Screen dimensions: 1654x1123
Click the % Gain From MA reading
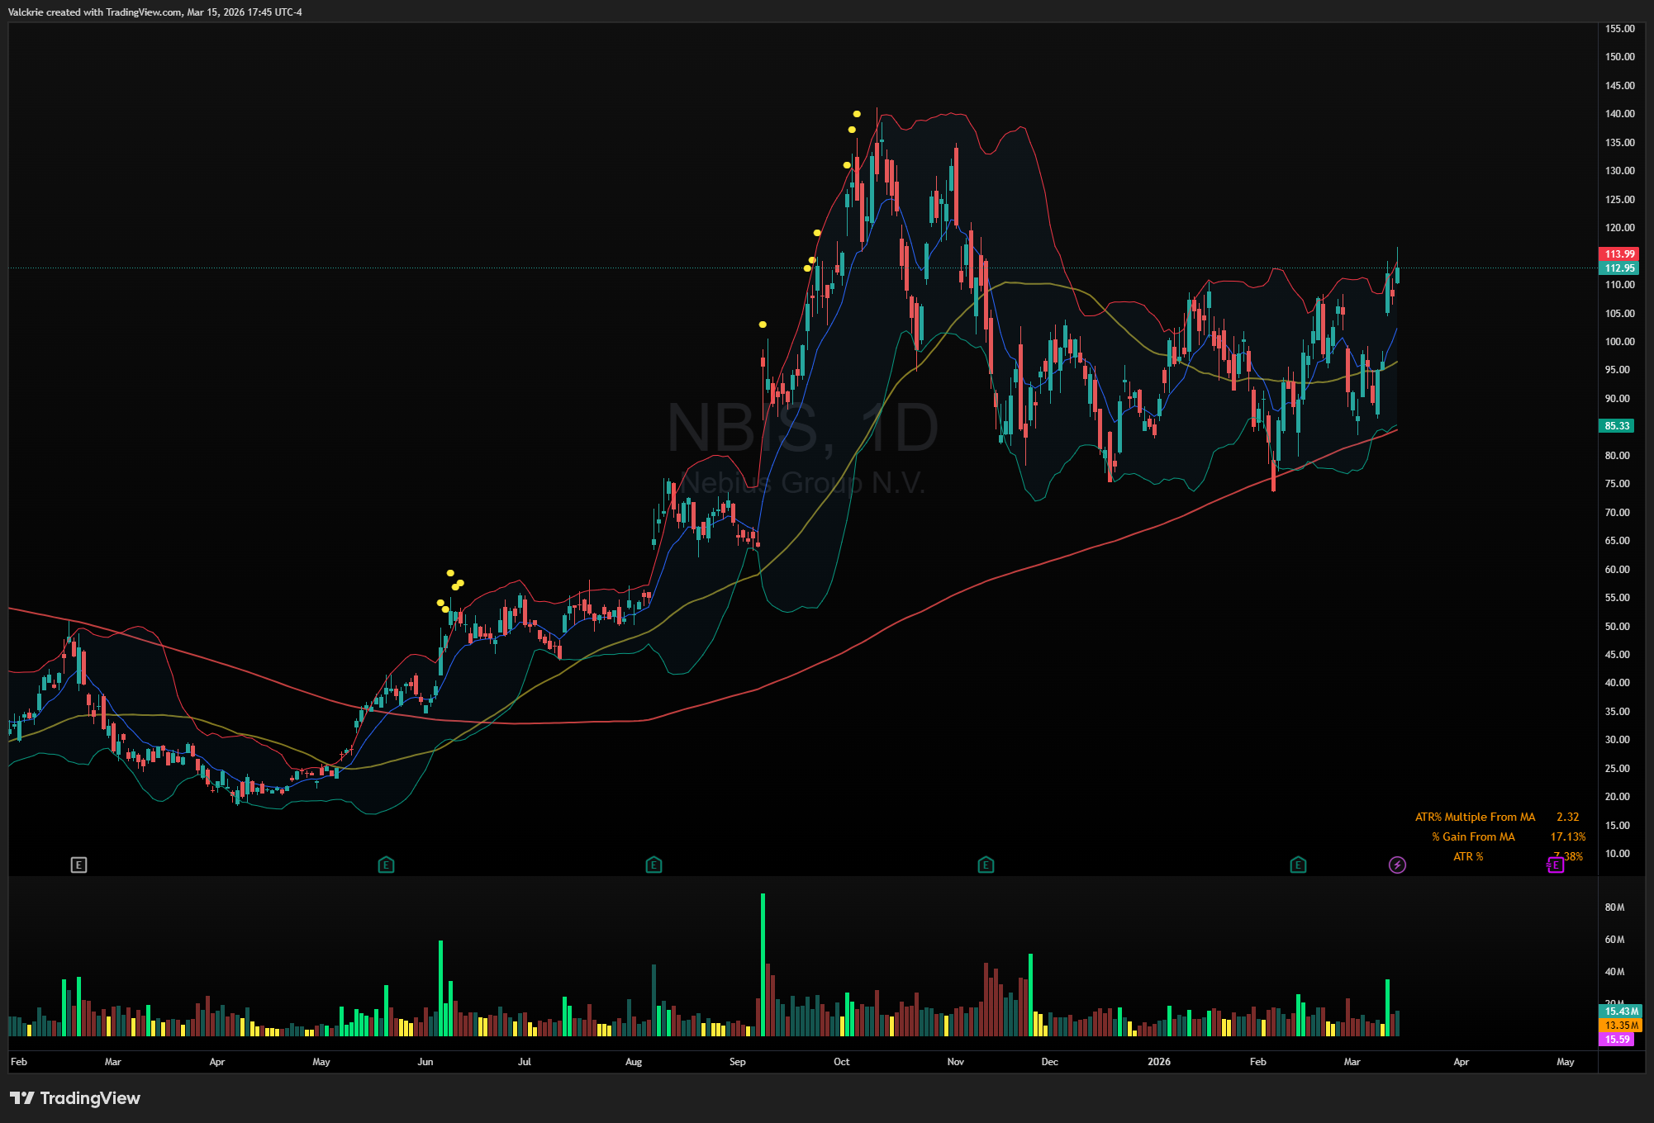pos(1567,836)
